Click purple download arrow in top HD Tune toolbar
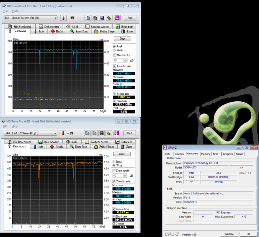 tap(117, 18)
